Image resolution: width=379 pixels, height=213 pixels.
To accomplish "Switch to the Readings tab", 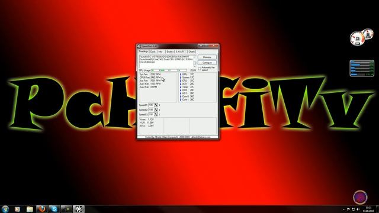I will (x=143, y=51).
